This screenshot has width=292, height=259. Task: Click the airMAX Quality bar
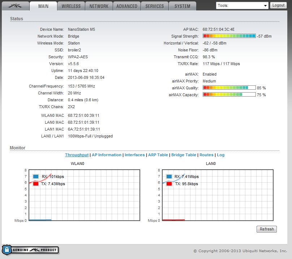(229, 88)
